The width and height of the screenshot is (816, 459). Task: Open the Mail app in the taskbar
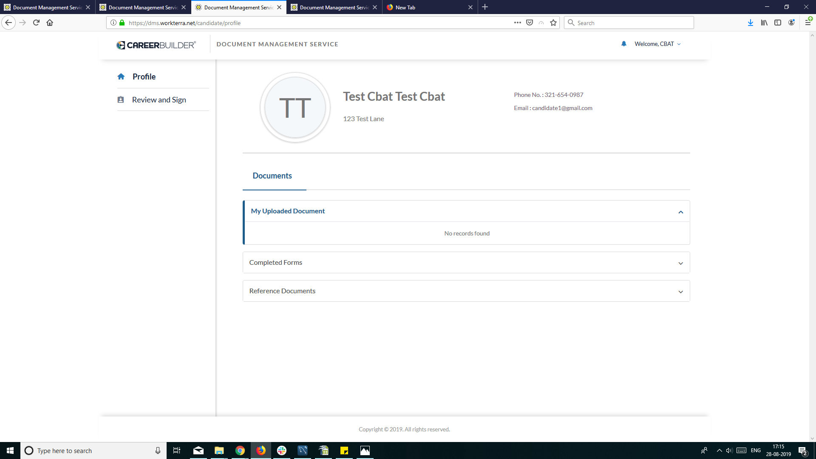click(198, 450)
